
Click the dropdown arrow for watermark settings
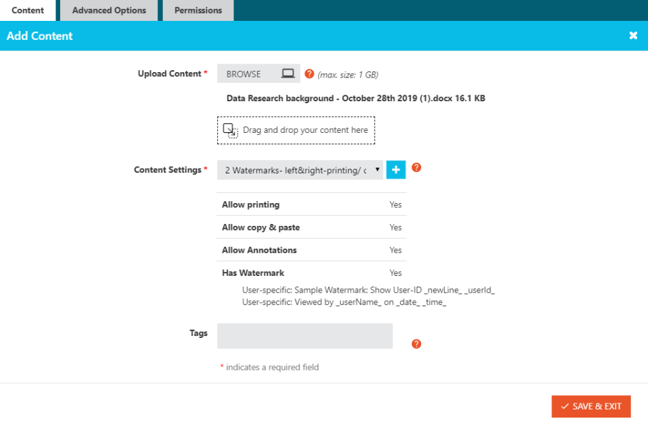(x=378, y=169)
